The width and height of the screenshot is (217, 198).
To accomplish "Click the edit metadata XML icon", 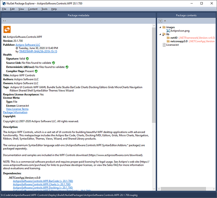I will (x=4, y=21).
